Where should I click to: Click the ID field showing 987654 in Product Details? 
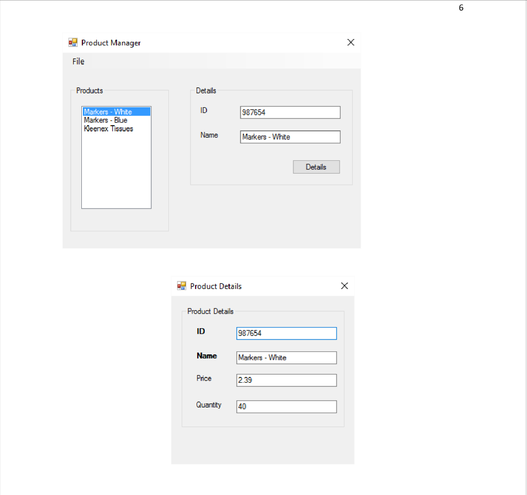tap(286, 333)
